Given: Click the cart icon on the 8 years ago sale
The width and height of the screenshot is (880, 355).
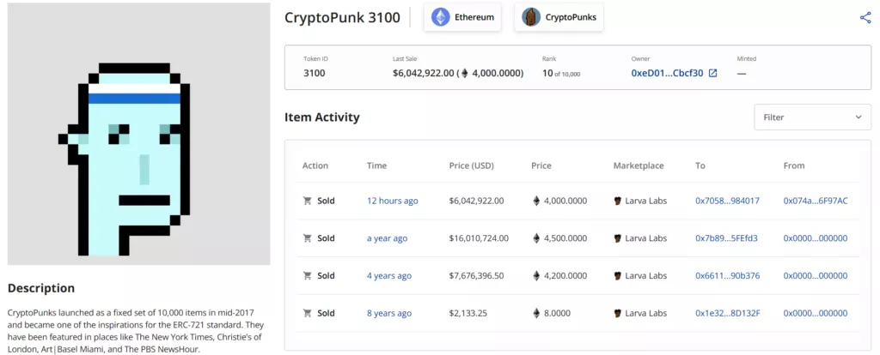Looking at the screenshot, I should [x=307, y=313].
